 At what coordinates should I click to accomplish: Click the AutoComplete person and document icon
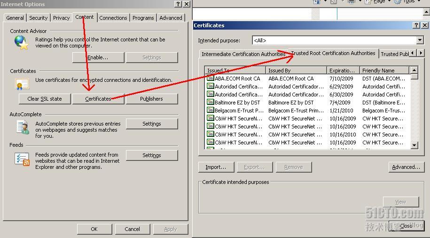[x=23, y=128]
